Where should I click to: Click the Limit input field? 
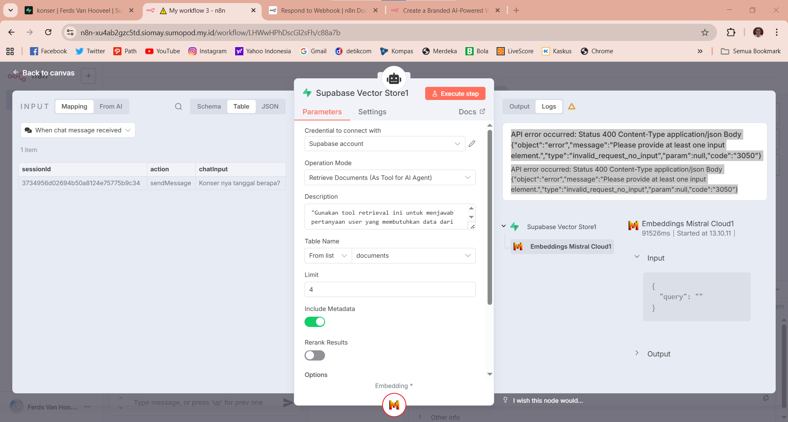coord(390,289)
